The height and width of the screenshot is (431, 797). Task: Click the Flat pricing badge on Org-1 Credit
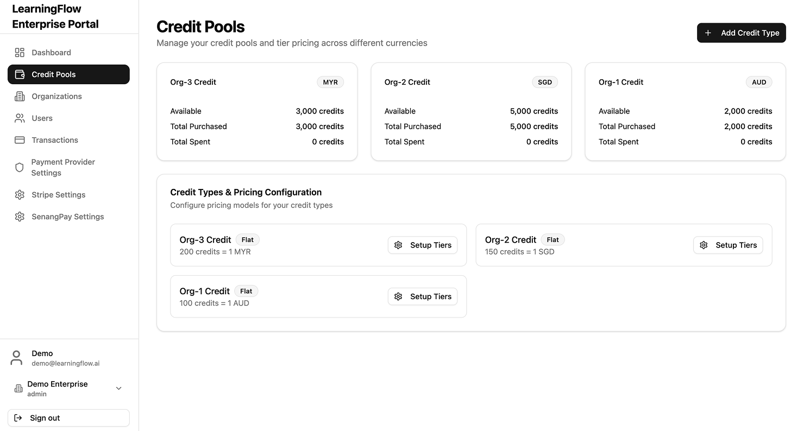(x=246, y=291)
